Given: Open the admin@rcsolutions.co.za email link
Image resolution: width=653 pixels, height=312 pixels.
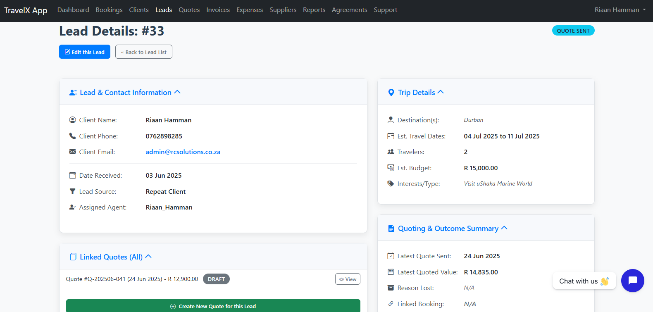Looking at the screenshot, I should tap(183, 152).
